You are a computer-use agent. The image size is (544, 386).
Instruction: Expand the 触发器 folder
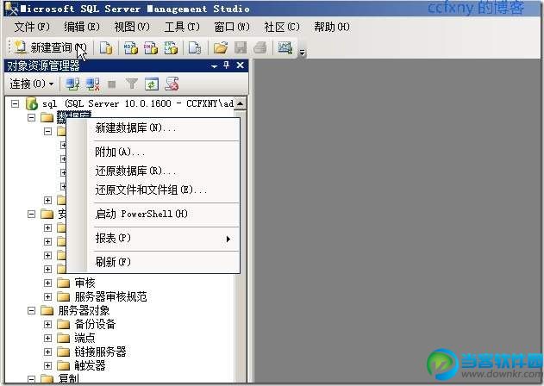(x=48, y=365)
